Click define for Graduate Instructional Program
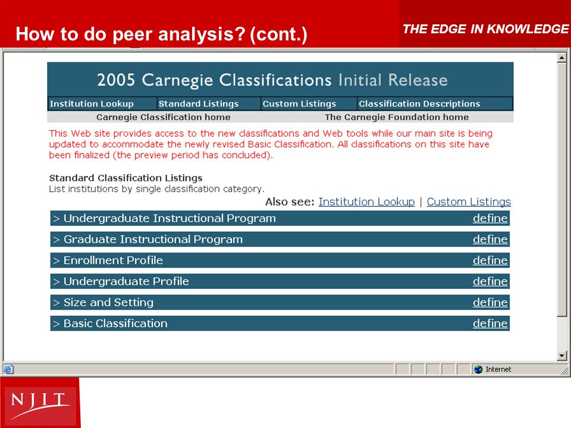 pos(490,240)
